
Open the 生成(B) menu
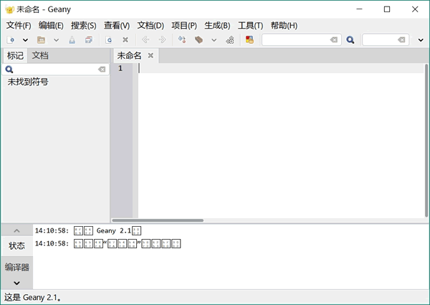click(x=217, y=25)
